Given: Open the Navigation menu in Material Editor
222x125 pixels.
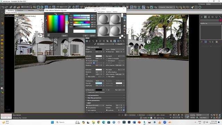Looking at the screenshot, I should point(101,12).
